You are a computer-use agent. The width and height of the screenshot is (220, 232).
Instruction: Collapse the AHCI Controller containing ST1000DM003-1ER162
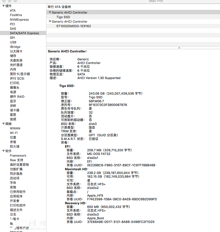(x=50, y=22)
